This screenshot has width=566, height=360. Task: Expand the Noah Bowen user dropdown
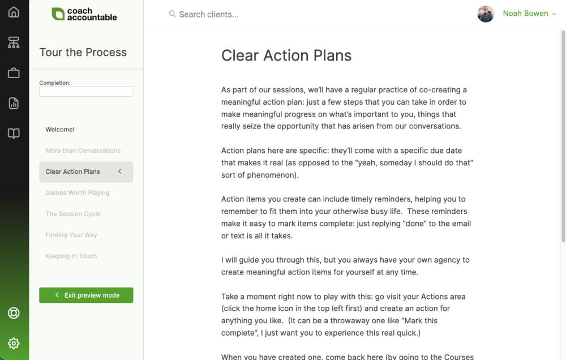(x=554, y=14)
